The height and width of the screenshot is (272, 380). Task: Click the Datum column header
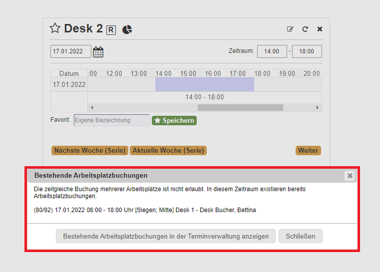click(69, 73)
